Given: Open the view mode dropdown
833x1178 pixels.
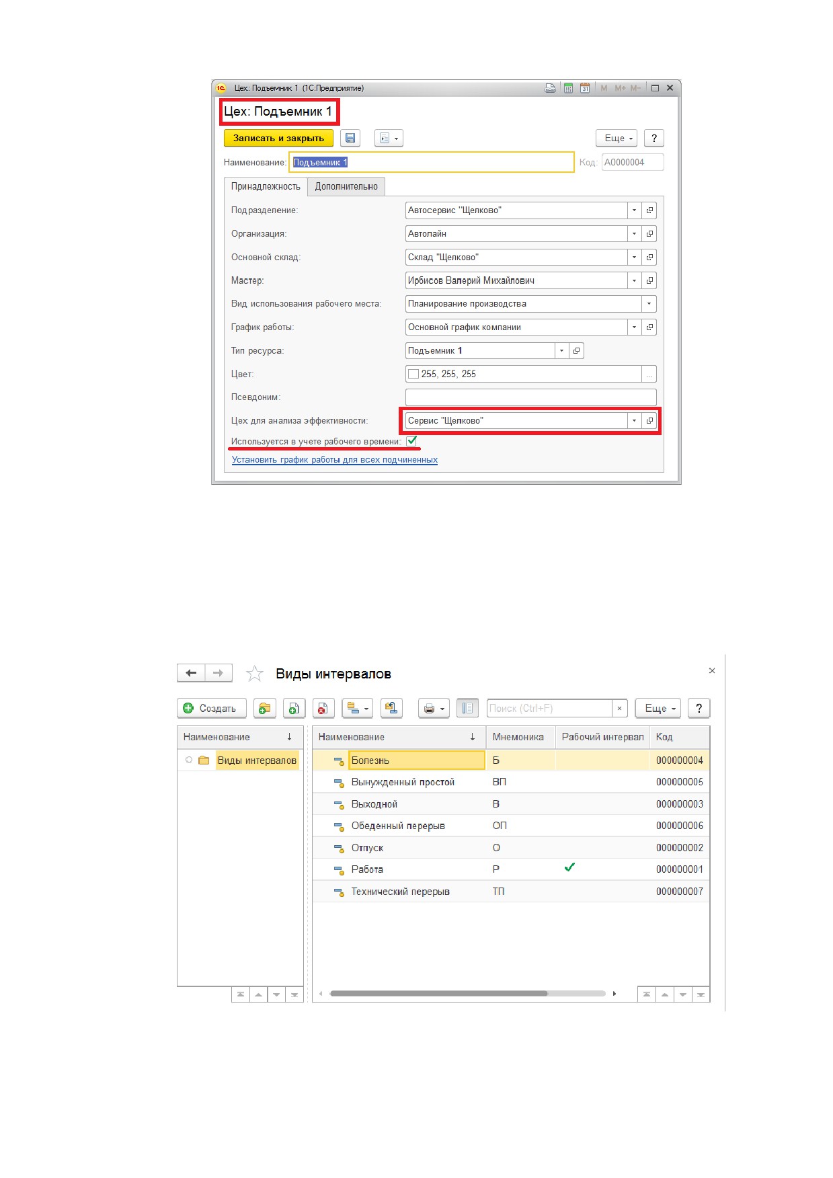Looking at the screenshot, I should tap(358, 708).
